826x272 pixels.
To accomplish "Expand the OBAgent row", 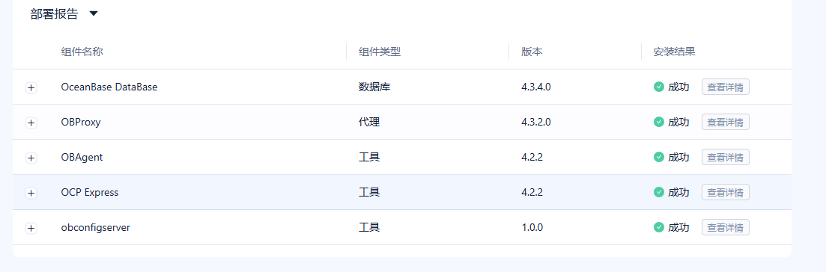I will (31, 158).
